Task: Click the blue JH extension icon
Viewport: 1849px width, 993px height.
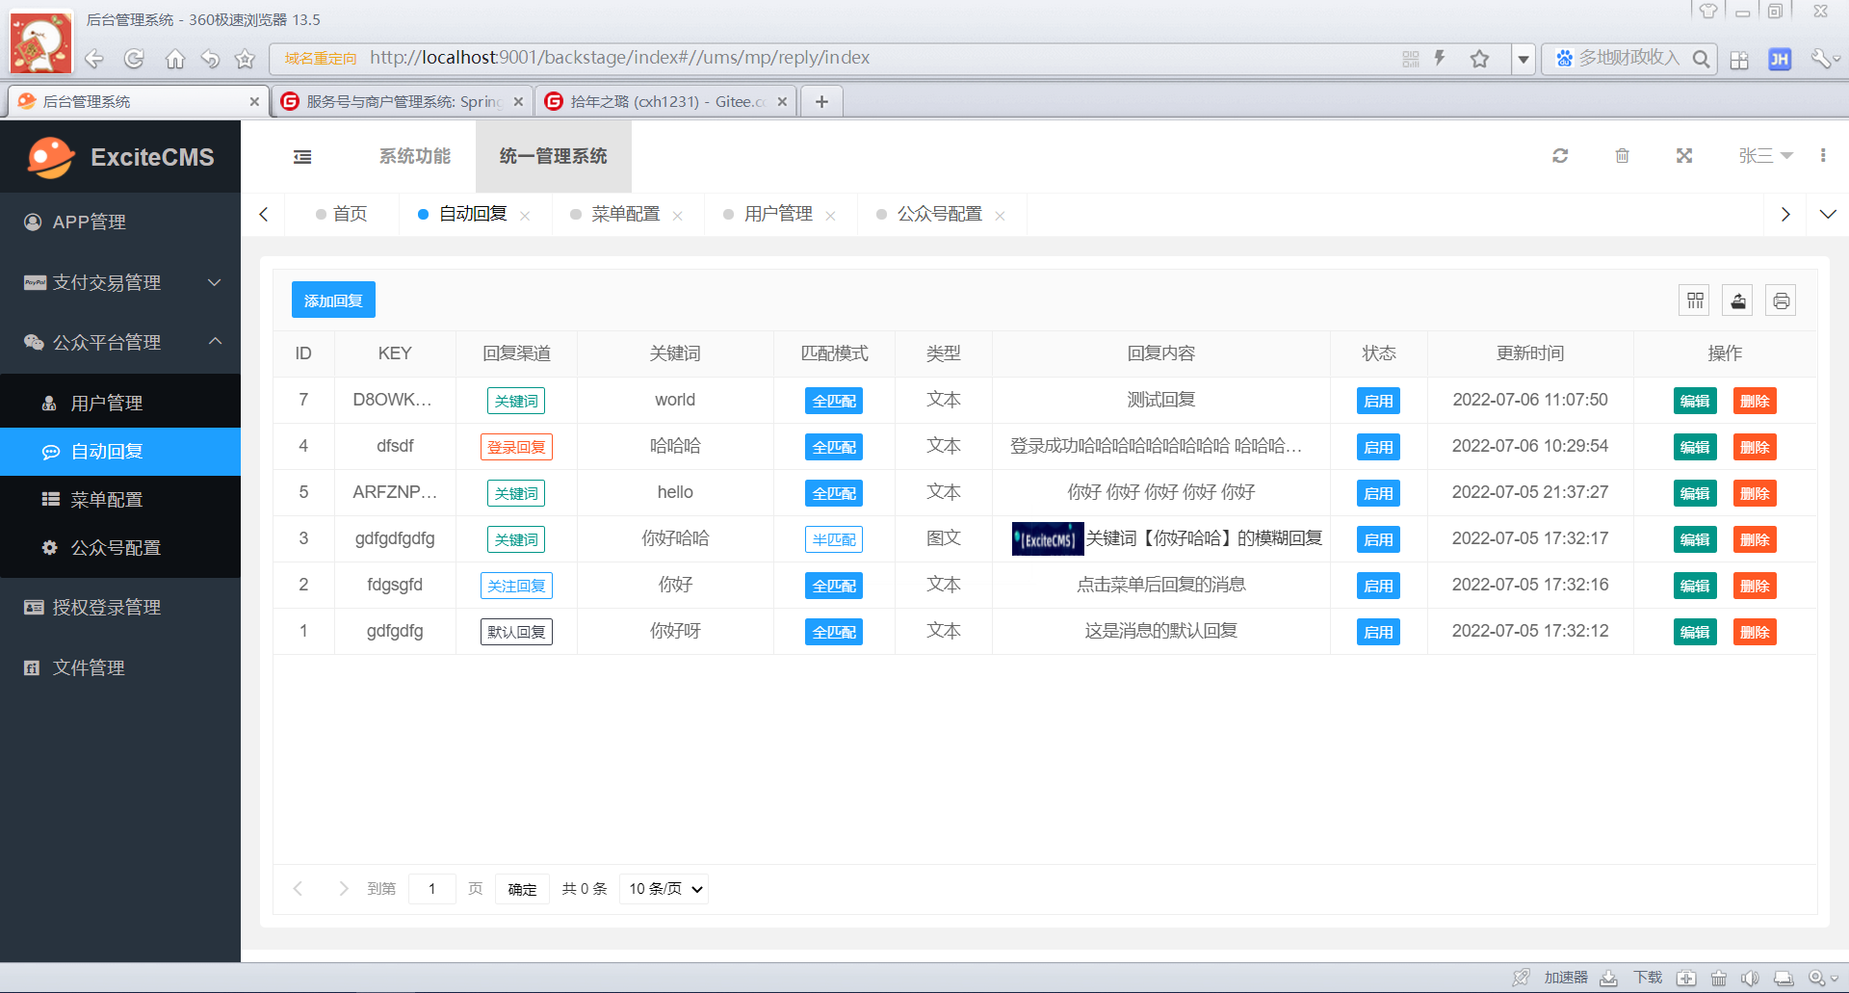Action: (1780, 60)
